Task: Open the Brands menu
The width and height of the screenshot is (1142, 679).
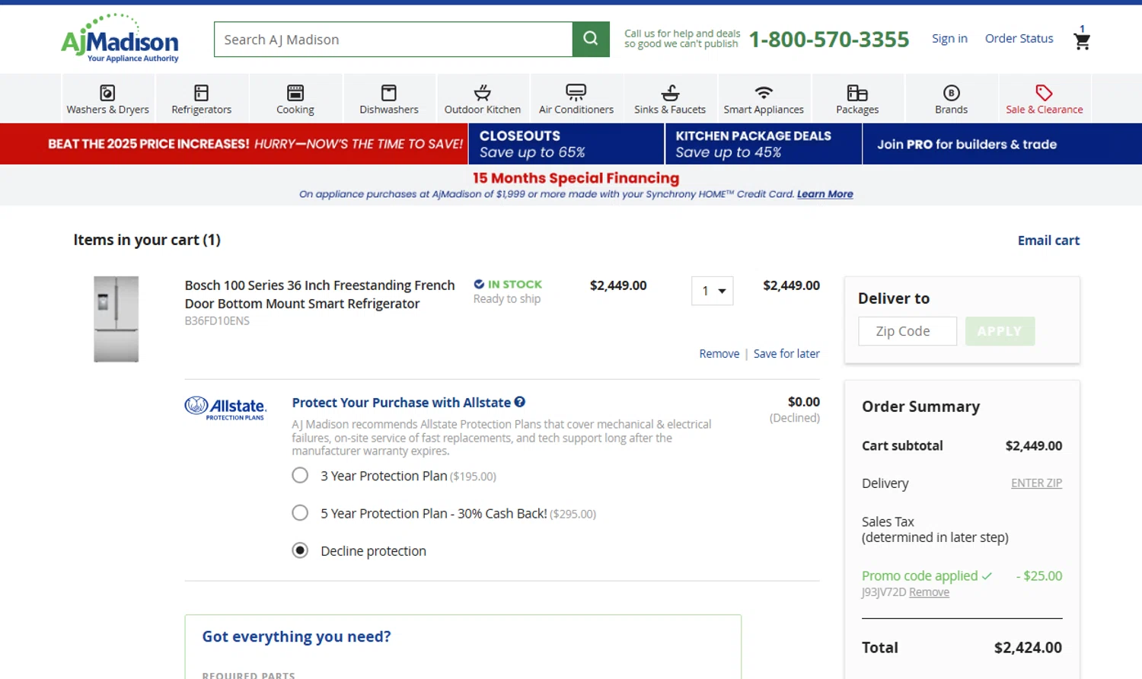Action: coord(952,99)
